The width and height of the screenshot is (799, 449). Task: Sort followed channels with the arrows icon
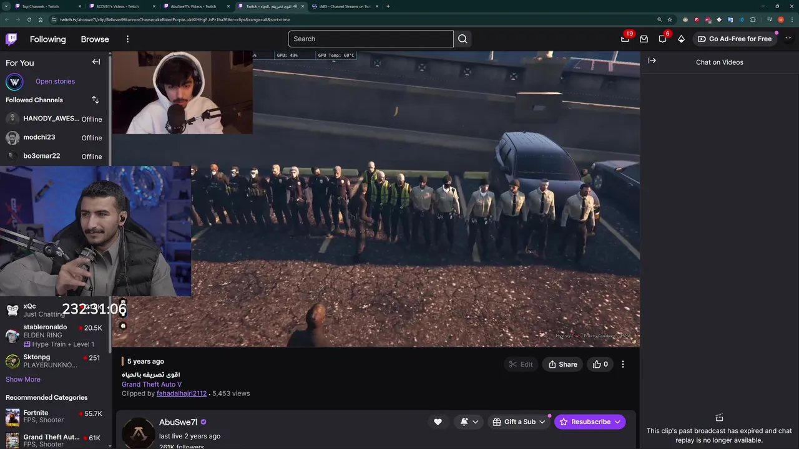[96, 100]
